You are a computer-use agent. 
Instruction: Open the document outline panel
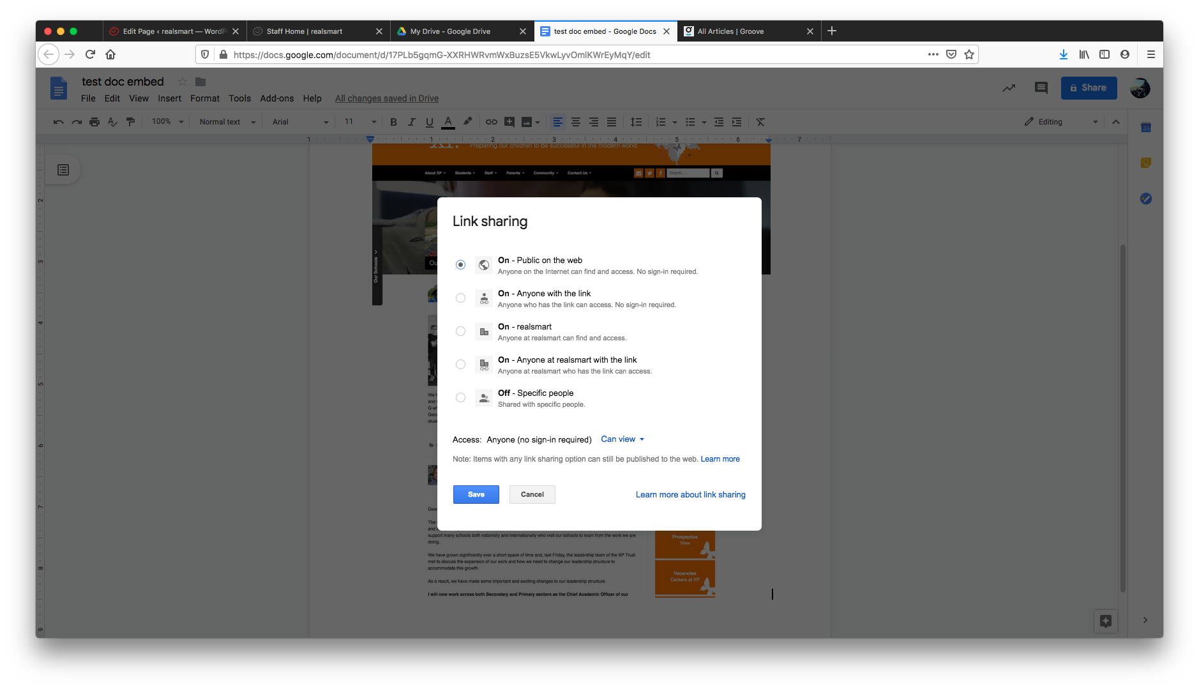63,170
